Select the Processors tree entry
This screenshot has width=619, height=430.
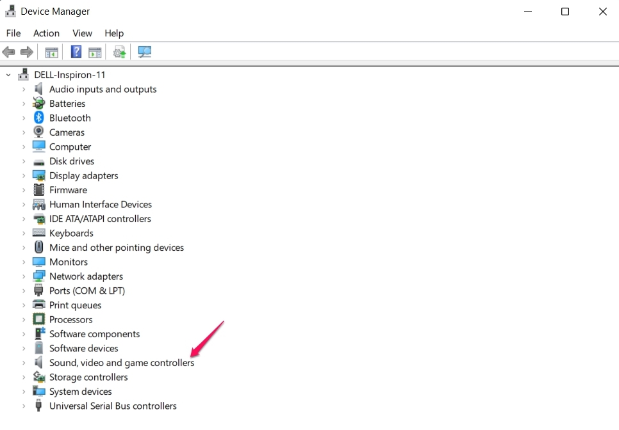point(70,320)
